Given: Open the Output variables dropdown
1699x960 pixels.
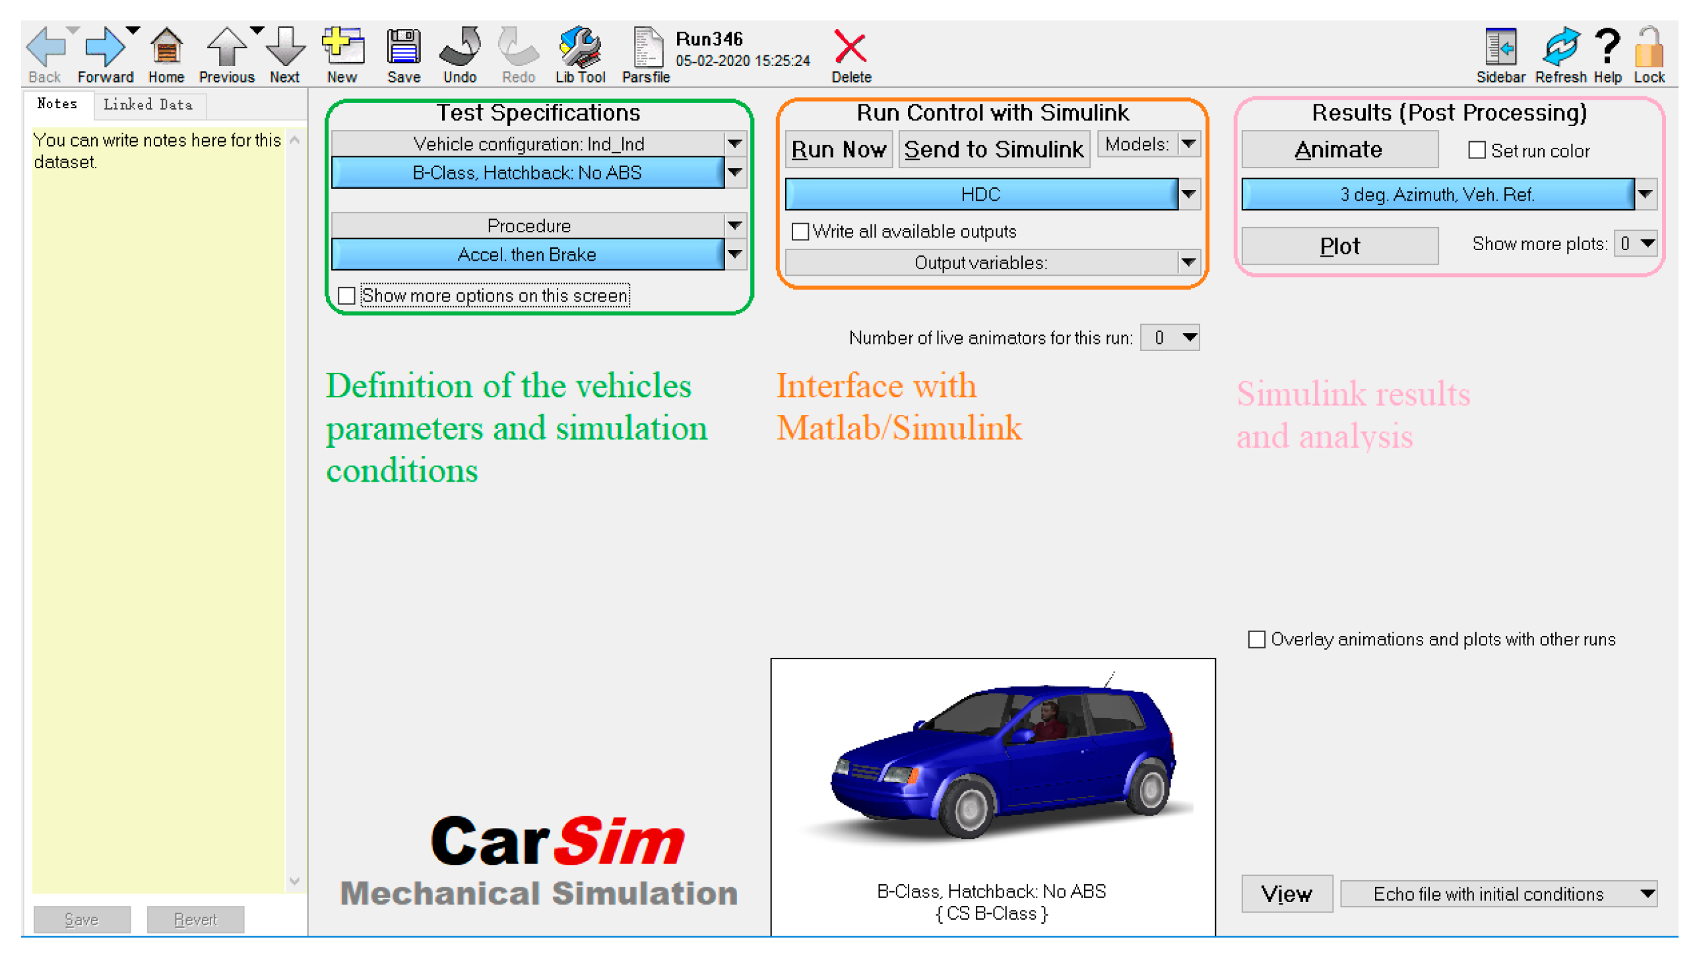Looking at the screenshot, I should coord(992,263).
